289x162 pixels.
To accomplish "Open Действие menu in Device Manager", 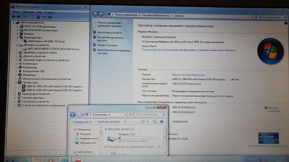I will point(28,12).
